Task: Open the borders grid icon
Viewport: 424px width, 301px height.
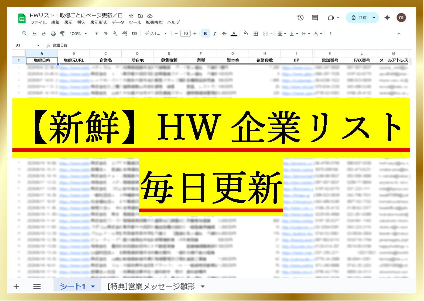Action: pos(256,34)
